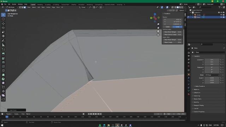
Task: Switch to vertex select mode
Action: click(20, 7)
